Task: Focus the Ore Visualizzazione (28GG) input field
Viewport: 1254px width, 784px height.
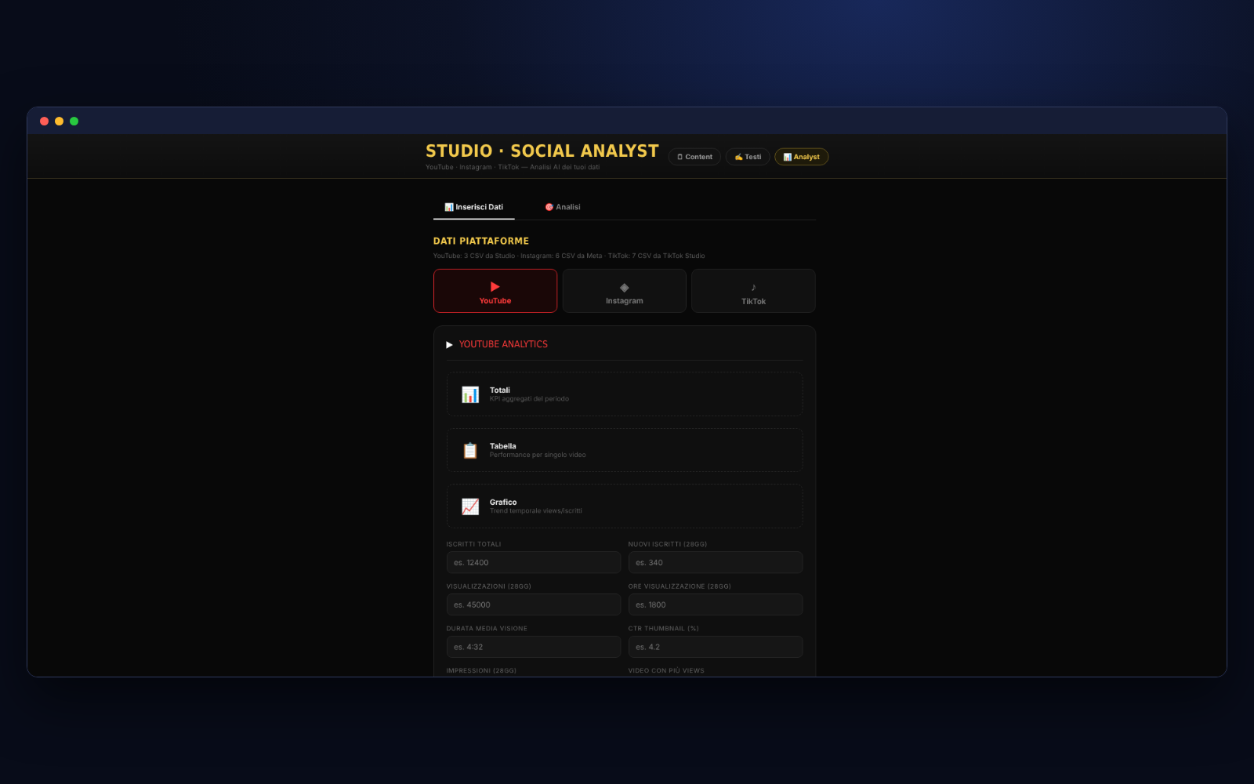Action: (x=716, y=604)
